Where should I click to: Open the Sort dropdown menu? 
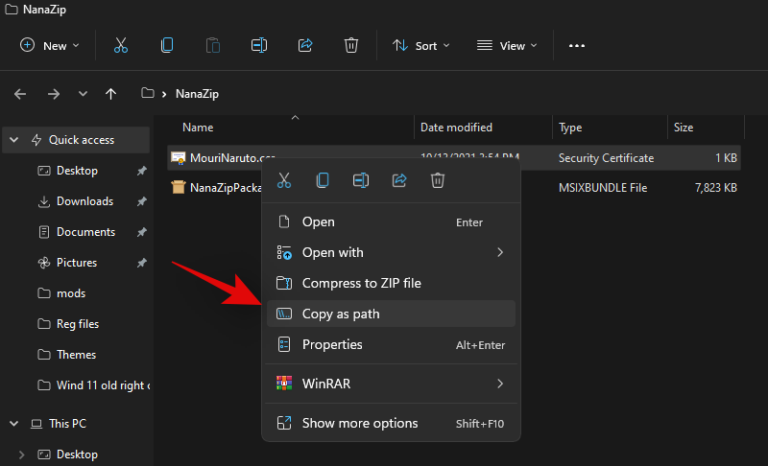coord(418,45)
